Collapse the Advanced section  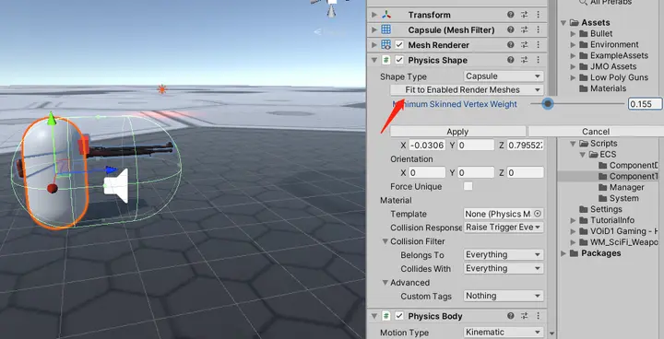pos(385,282)
